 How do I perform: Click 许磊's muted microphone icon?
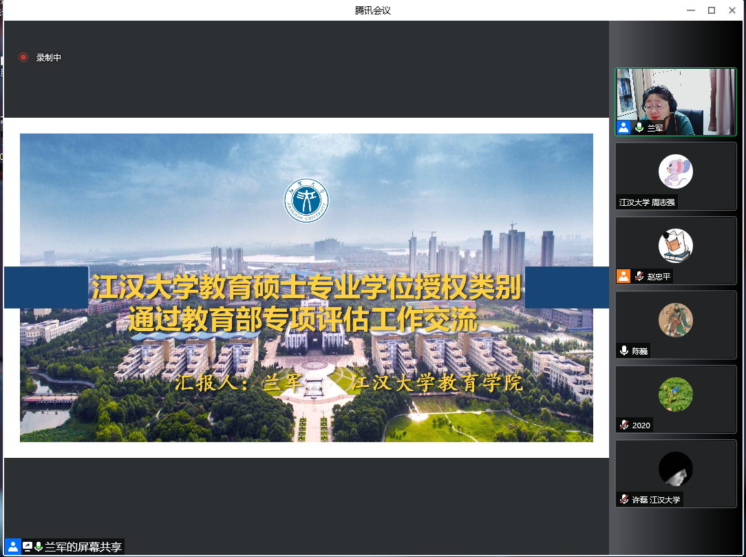[624, 499]
